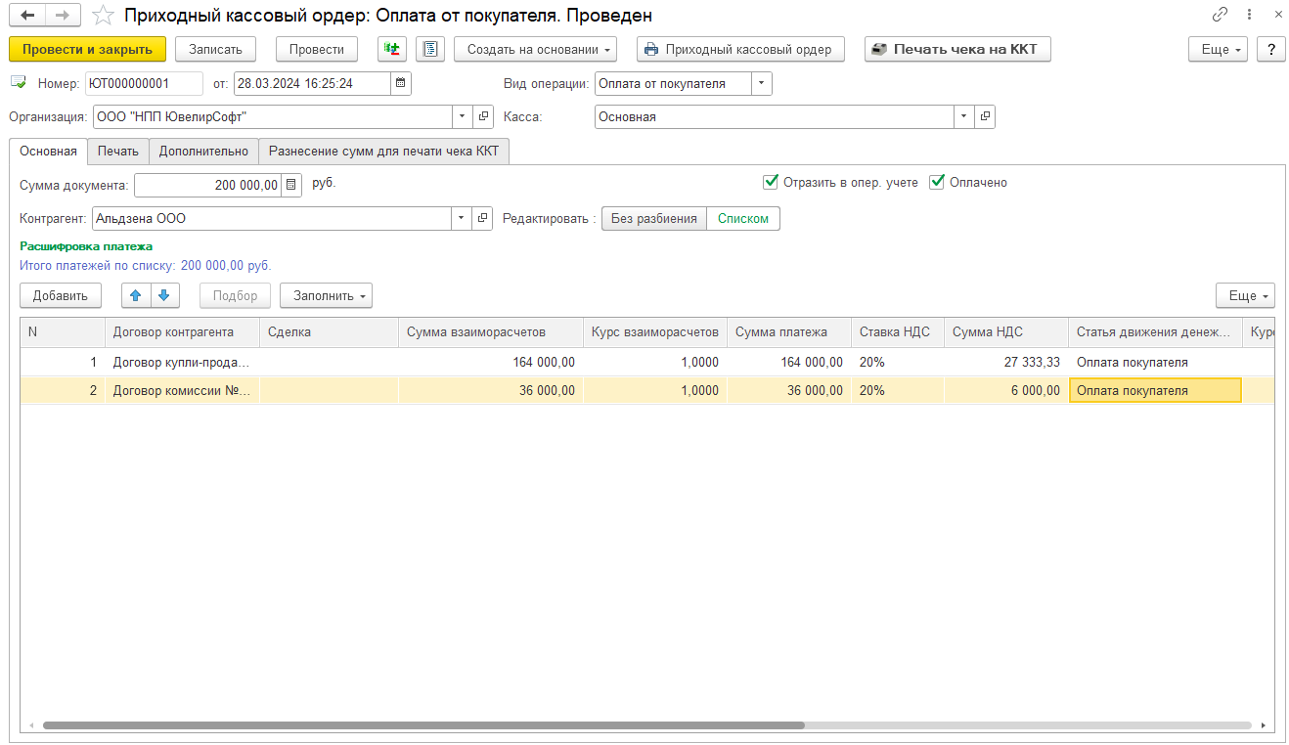
Task: Click the 36 000,00 Сумма платежа cell
Action: tap(789, 391)
